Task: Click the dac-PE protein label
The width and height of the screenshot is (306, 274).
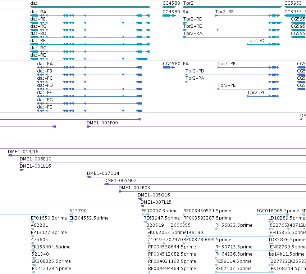Action: pyautogui.click(x=45, y=107)
